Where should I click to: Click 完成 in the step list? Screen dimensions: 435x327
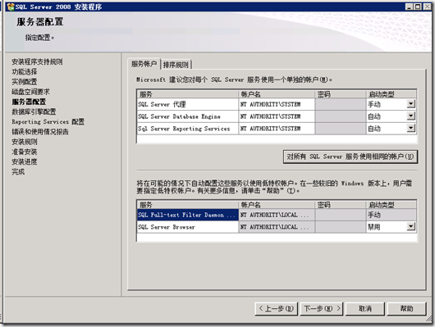[18, 171]
